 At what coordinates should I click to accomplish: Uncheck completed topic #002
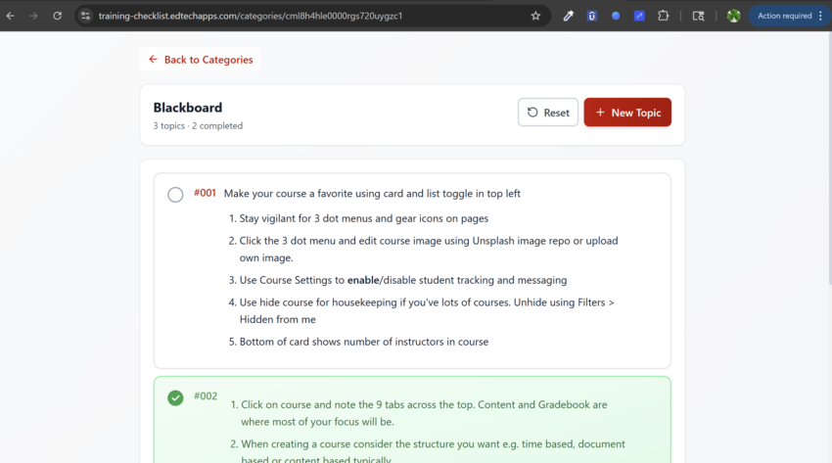click(175, 397)
